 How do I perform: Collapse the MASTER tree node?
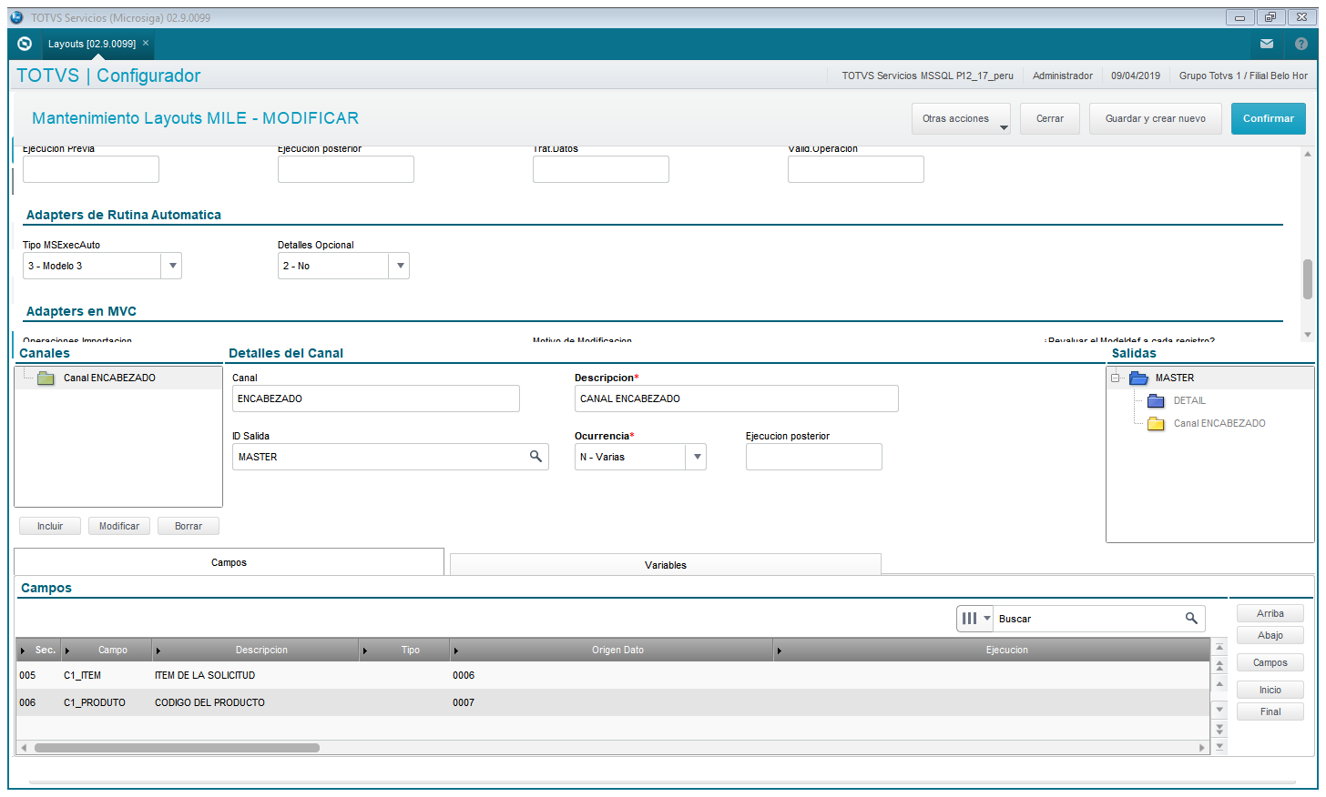pos(1115,378)
